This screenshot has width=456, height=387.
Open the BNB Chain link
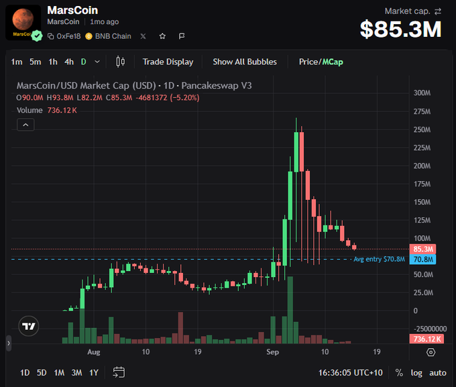coord(108,36)
